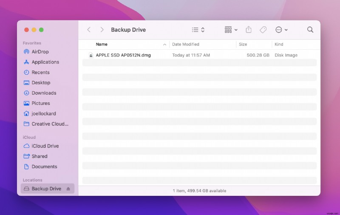Click the green full screen button
Viewport: 340px width, 215px height.
(41, 30)
